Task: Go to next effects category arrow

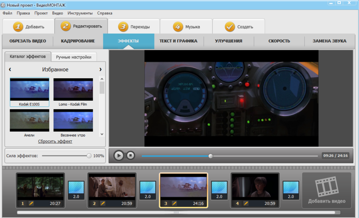Action: click(x=100, y=69)
